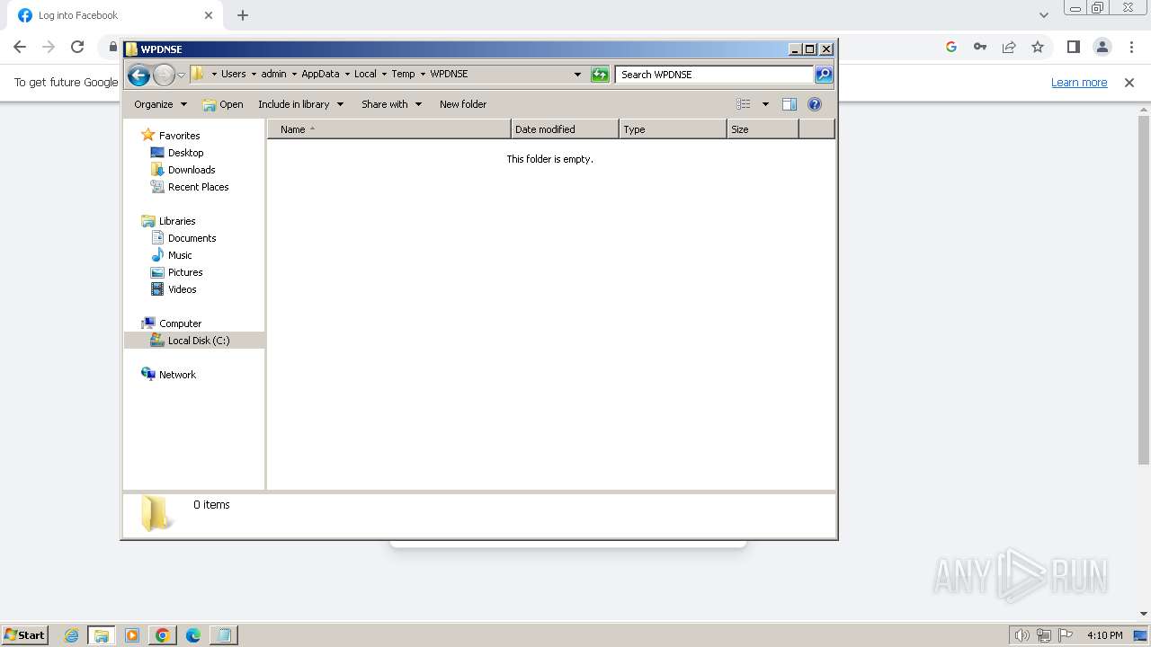Open Music library

click(x=180, y=255)
